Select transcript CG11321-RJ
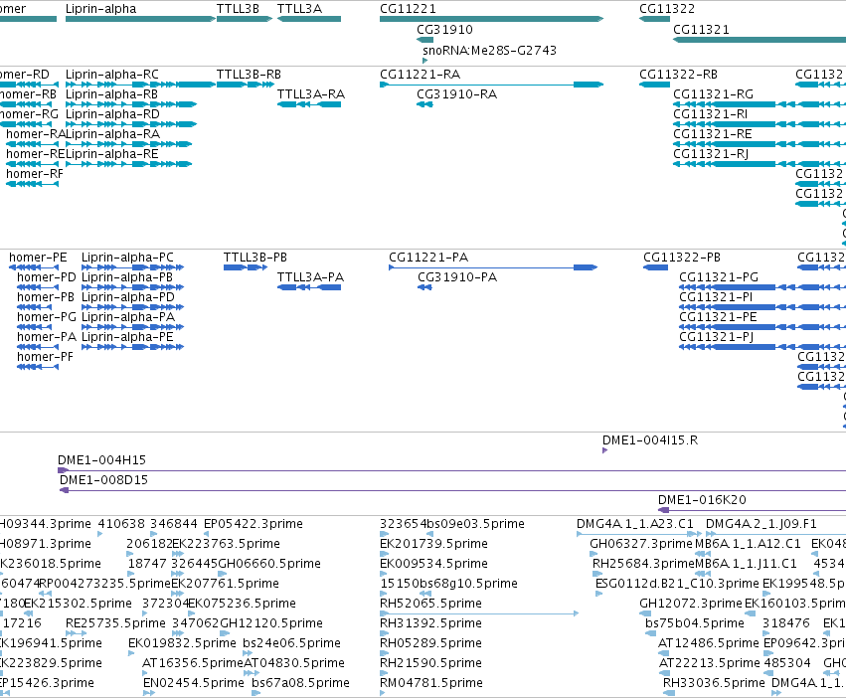 [x=760, y=164]
